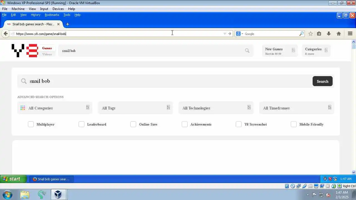This screenshot has width=356, height=200.
Task: Show hidden host tray icons arrow
Action: pyautogui.click(x=308, y=195)
